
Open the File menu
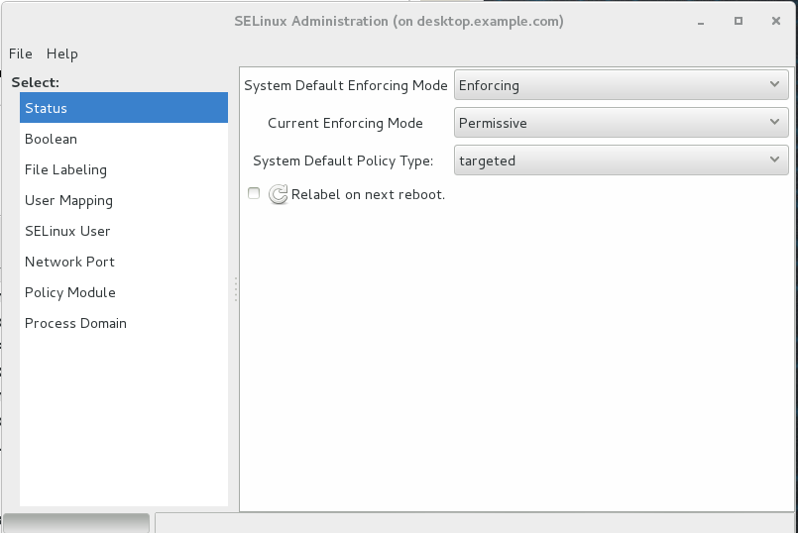21,53
